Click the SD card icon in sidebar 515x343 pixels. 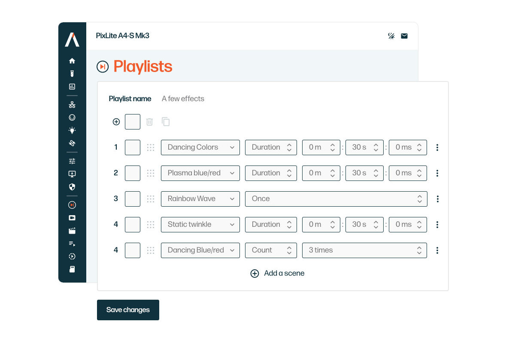pyautogui.click(x=72, y=269)
